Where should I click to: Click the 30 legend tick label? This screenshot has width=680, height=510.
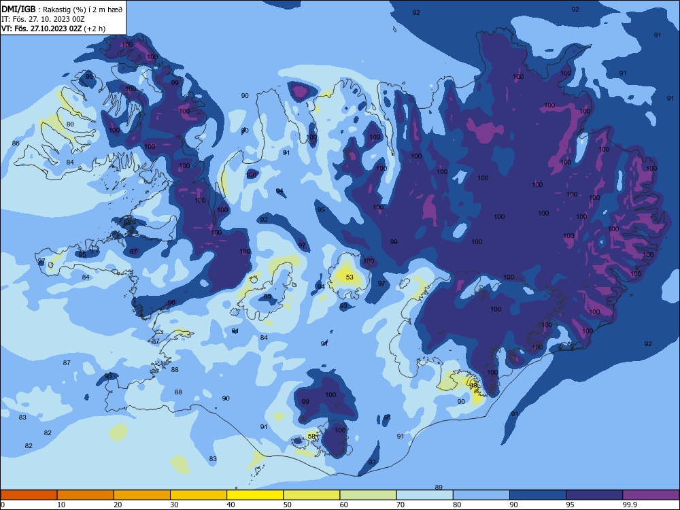click(x=174, y=505)
